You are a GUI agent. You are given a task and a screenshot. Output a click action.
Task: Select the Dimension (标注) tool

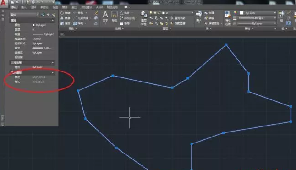[115, 17]
